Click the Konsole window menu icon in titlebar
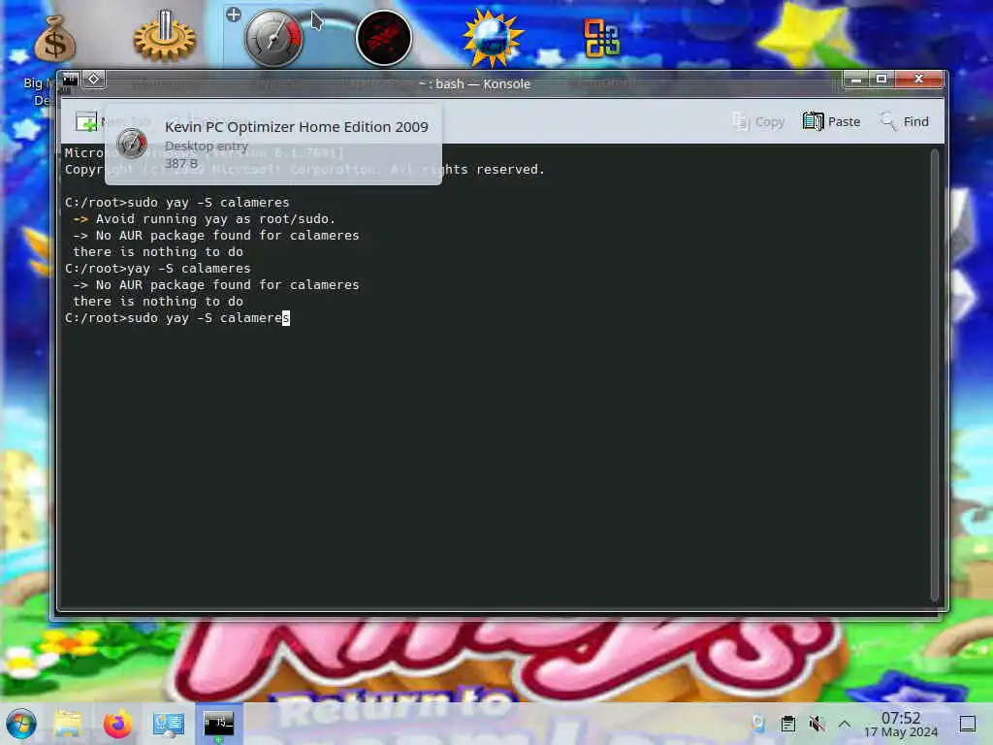 [x=70, y=80]
